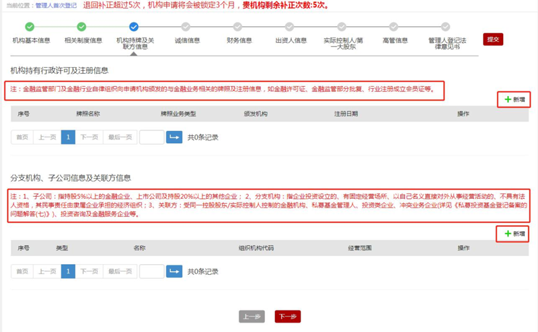Go to the 高管信息 step icon
This screenshot has width=538, height=332.
click(394, 27)
